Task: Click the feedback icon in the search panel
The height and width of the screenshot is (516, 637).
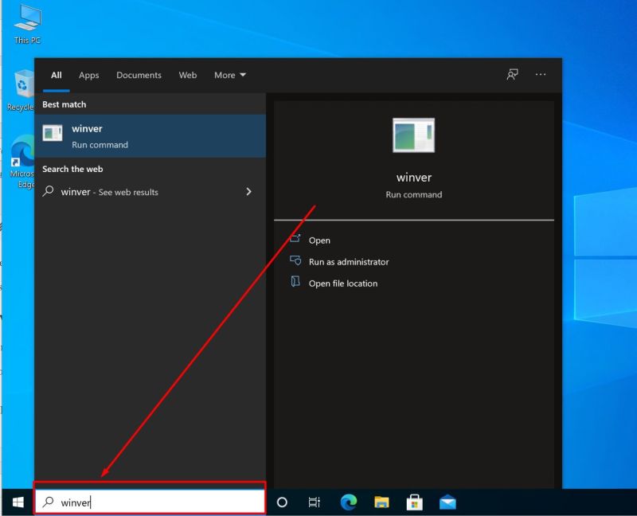Action: 514,75
